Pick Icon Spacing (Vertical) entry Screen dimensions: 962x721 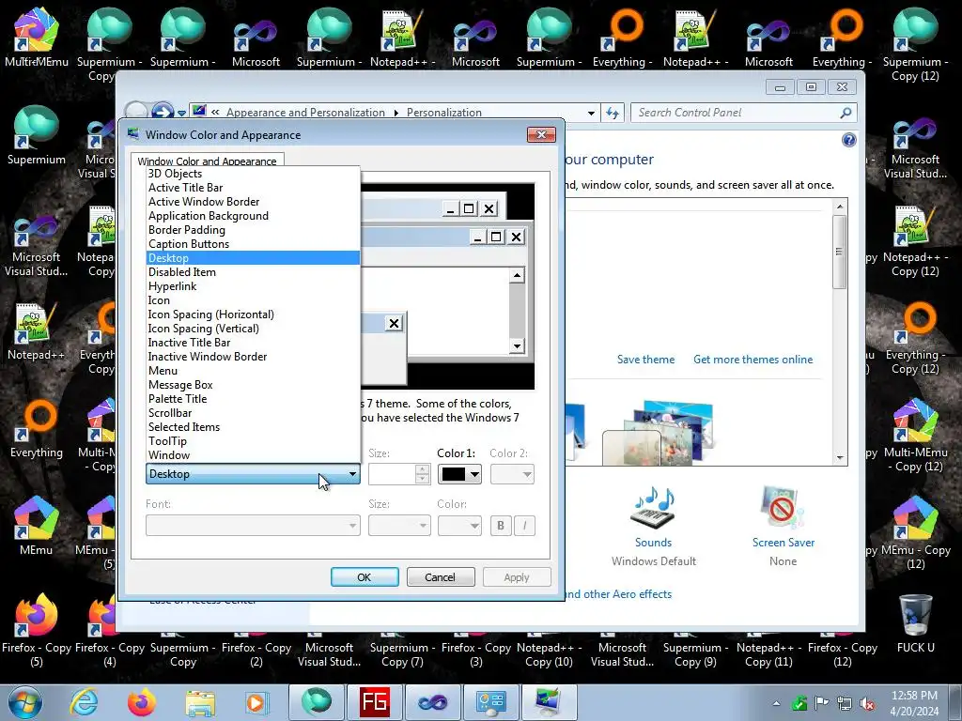tap(253, 329)
